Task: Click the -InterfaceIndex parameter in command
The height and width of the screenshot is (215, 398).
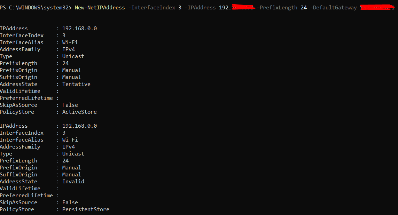Action: tap(151, 8)
